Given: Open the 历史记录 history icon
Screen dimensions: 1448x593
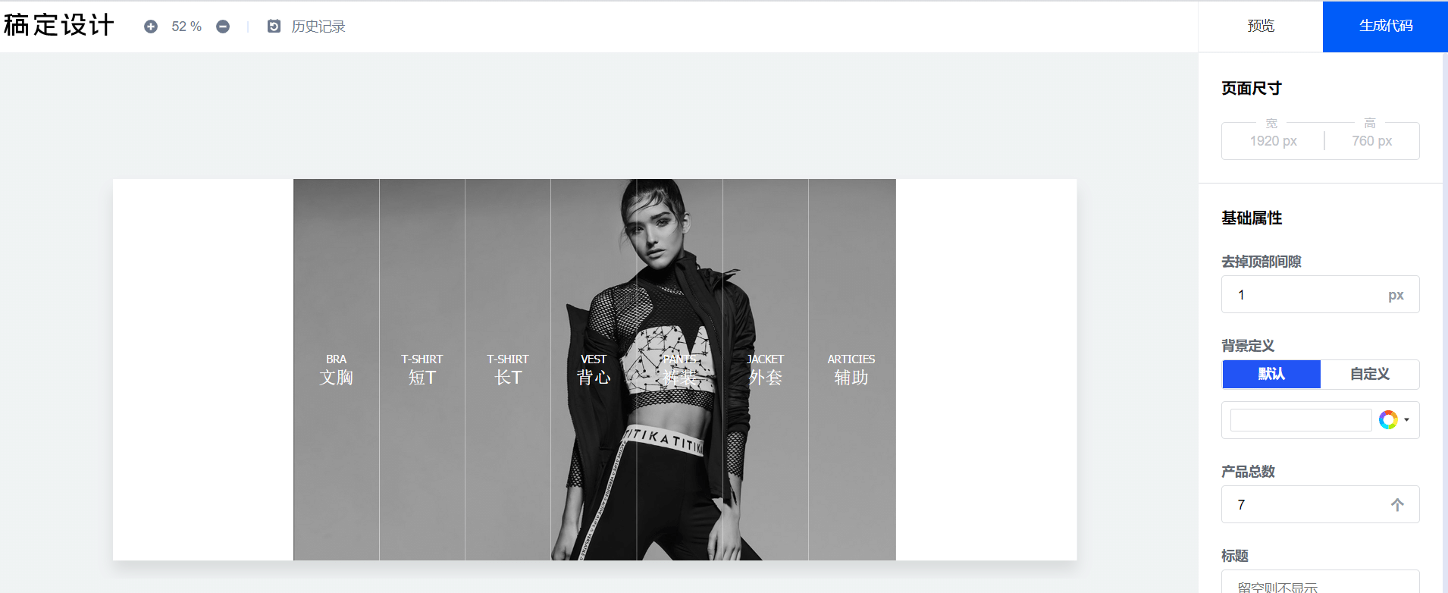Looking at the screenshot, I should [x=274, y=27].
